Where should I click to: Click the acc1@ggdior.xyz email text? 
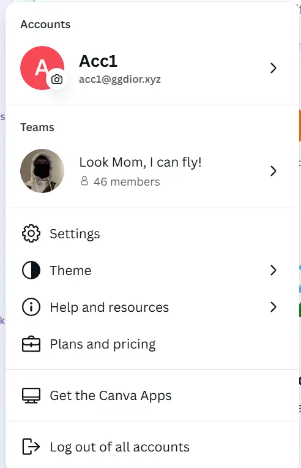tap(120, 80)
